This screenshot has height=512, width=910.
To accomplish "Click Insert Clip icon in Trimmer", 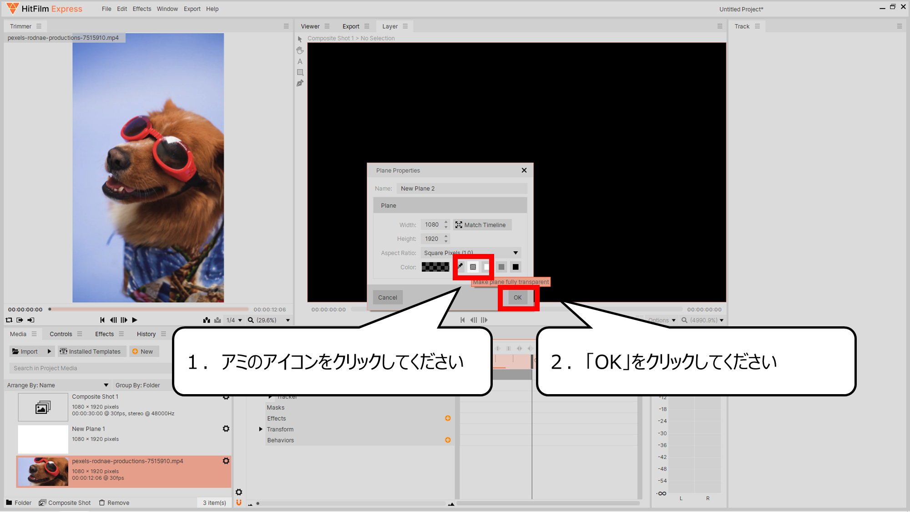I will point(207,320).
